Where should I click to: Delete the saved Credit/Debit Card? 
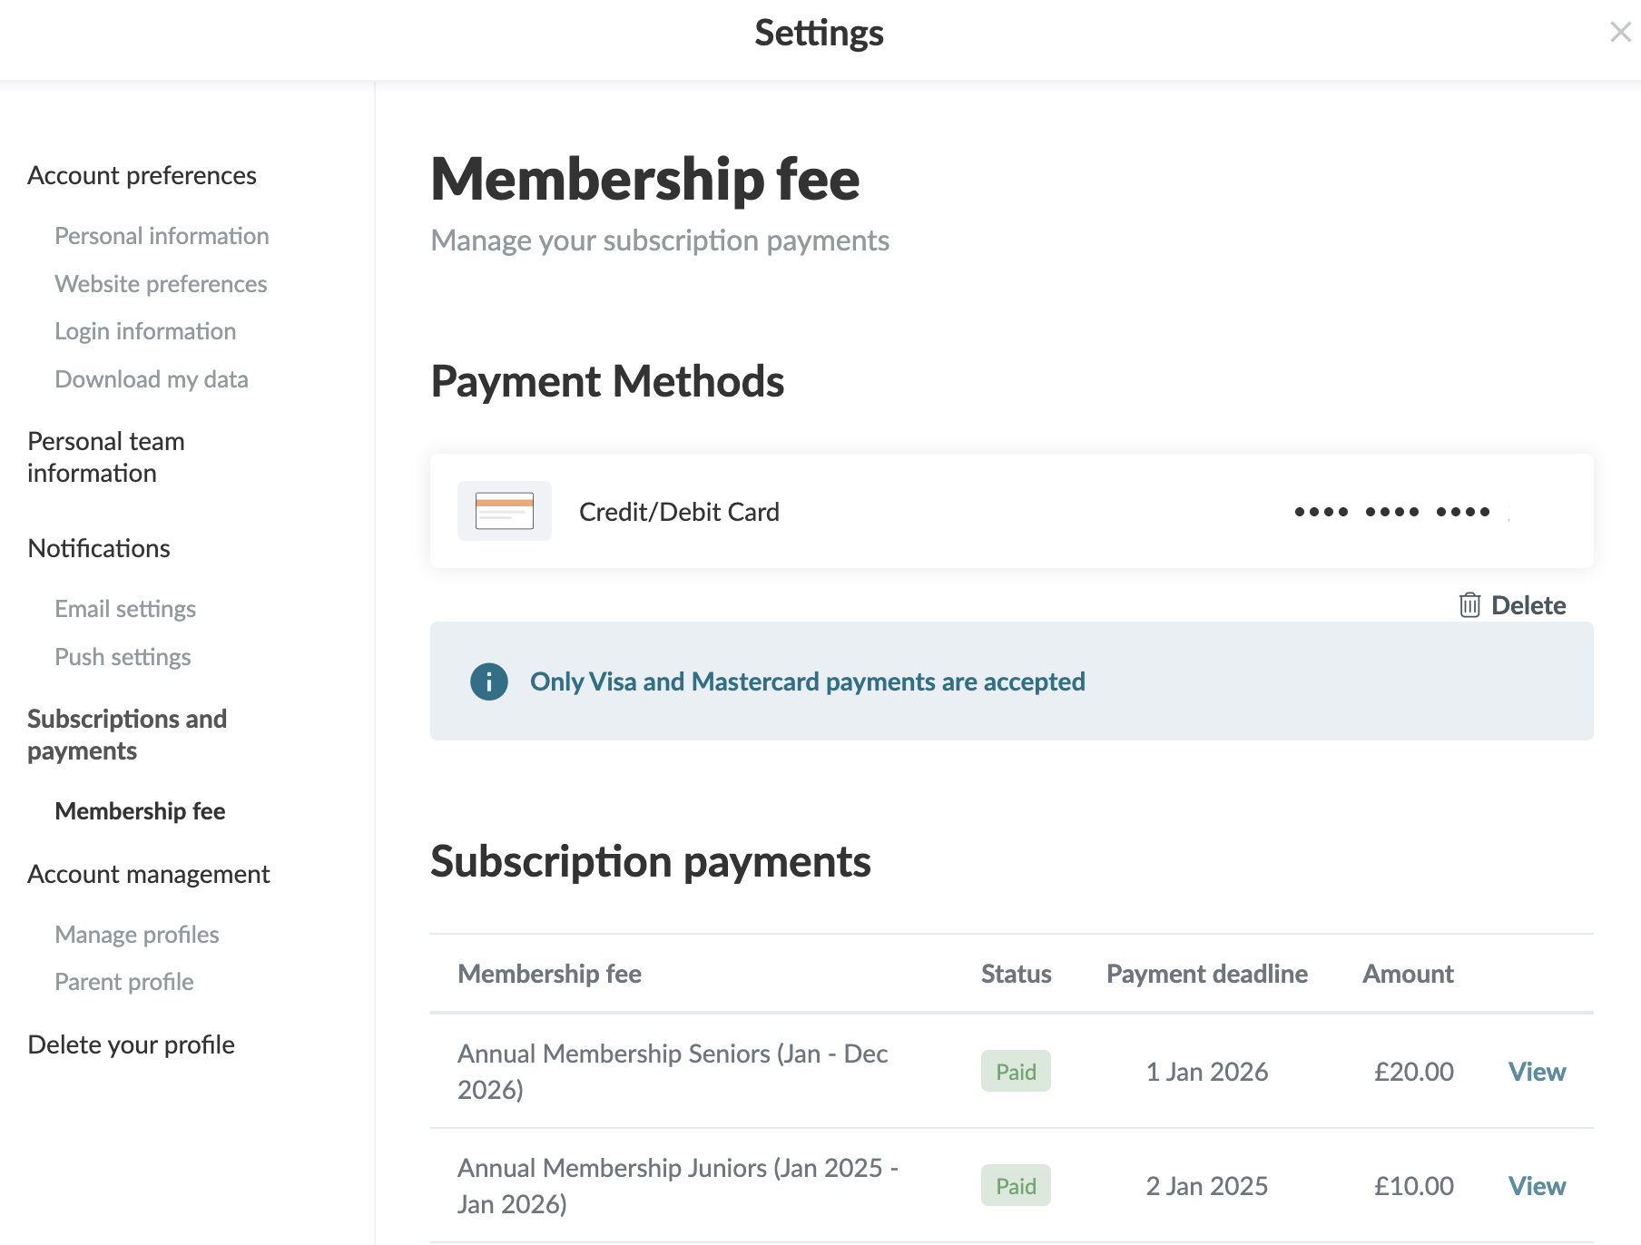[1528, 605]
